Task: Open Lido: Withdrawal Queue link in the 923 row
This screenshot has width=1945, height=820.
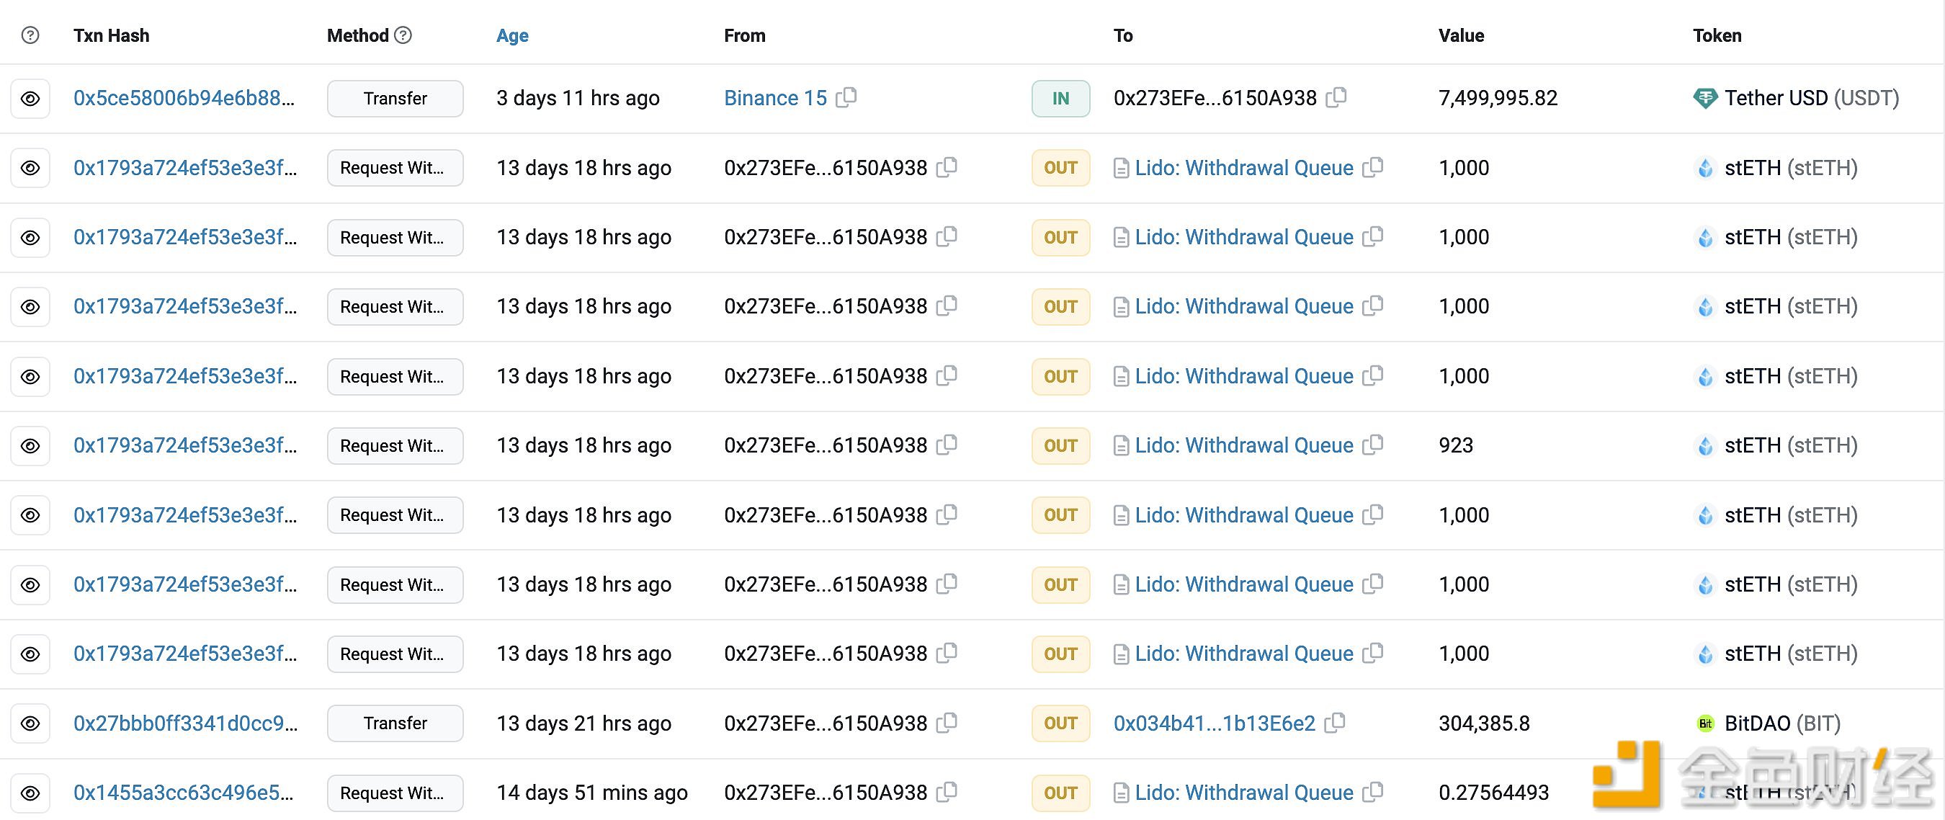Action: tap(1243, 445)
